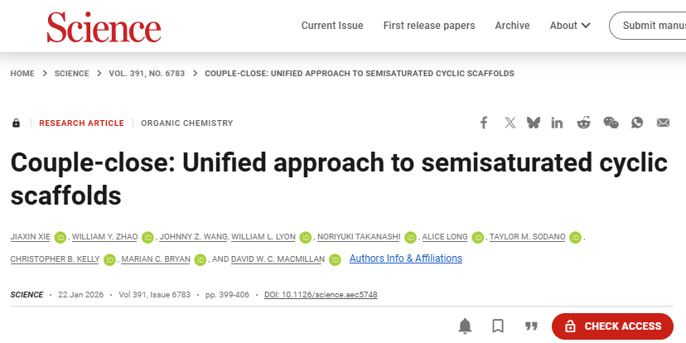Bookmark this article
Screen dimensions: 686x343
(x=498, y=326)
